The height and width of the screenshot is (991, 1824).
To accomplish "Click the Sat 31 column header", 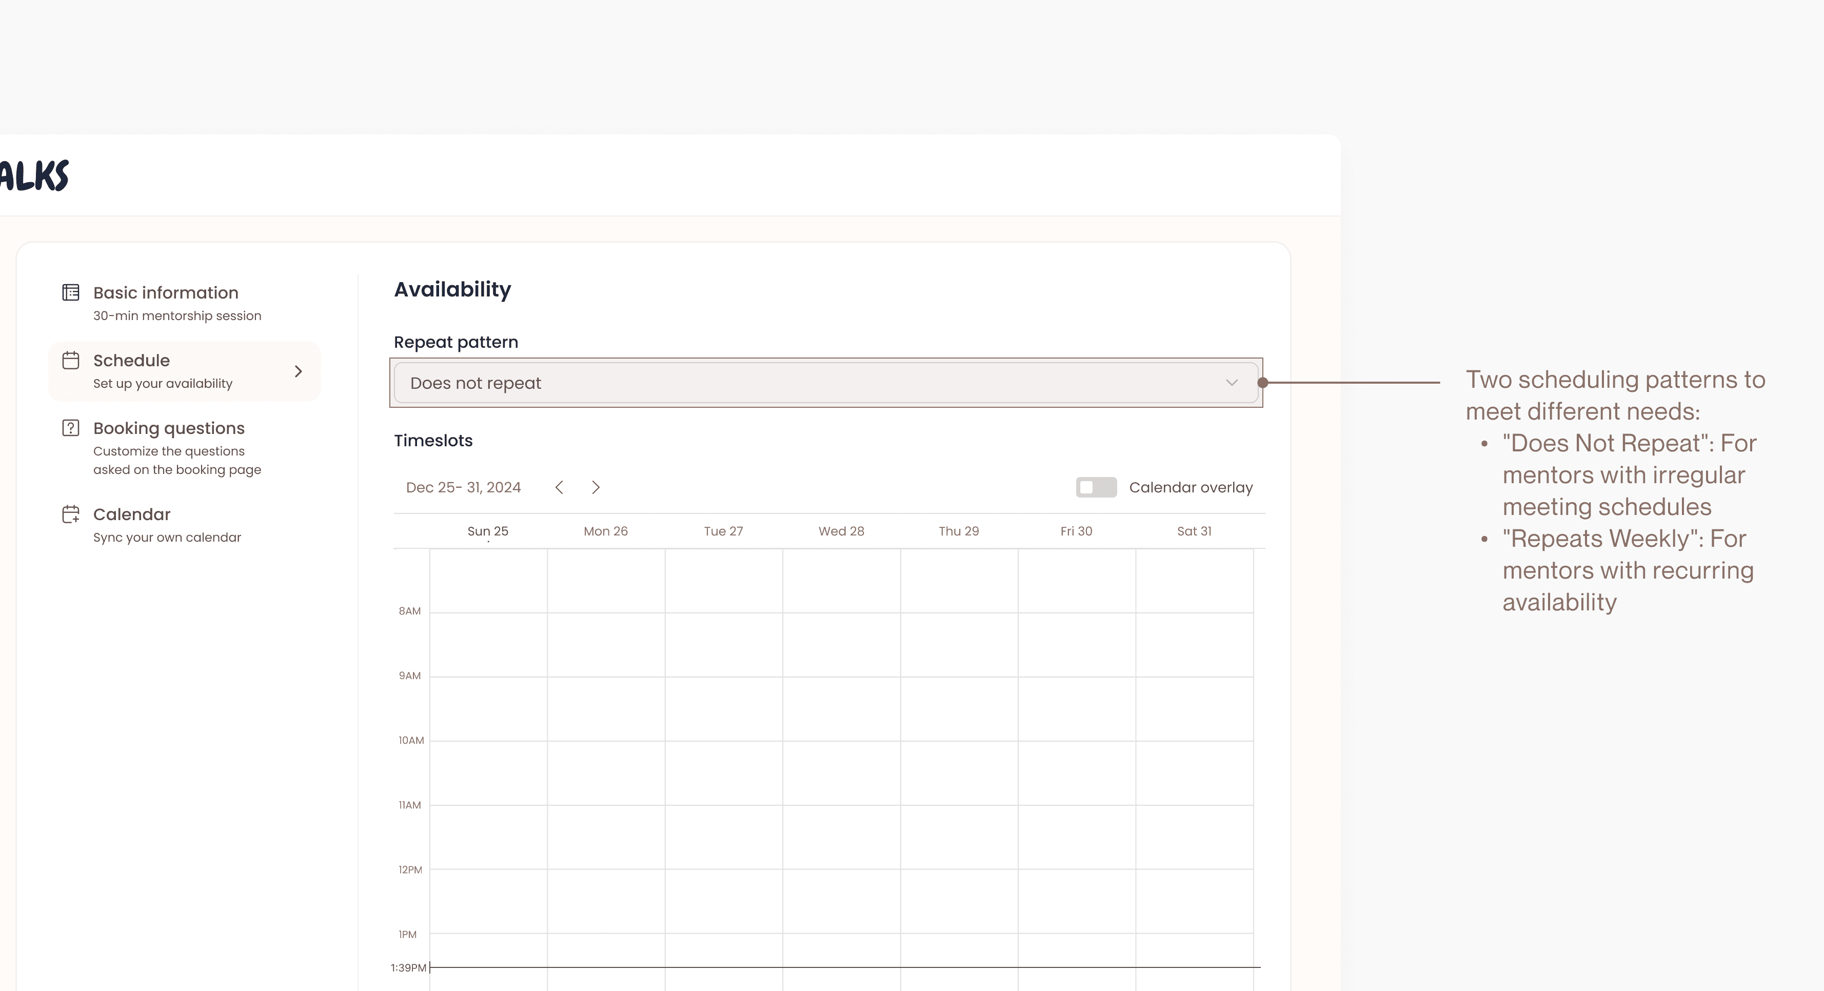I will coord(1194,531).
